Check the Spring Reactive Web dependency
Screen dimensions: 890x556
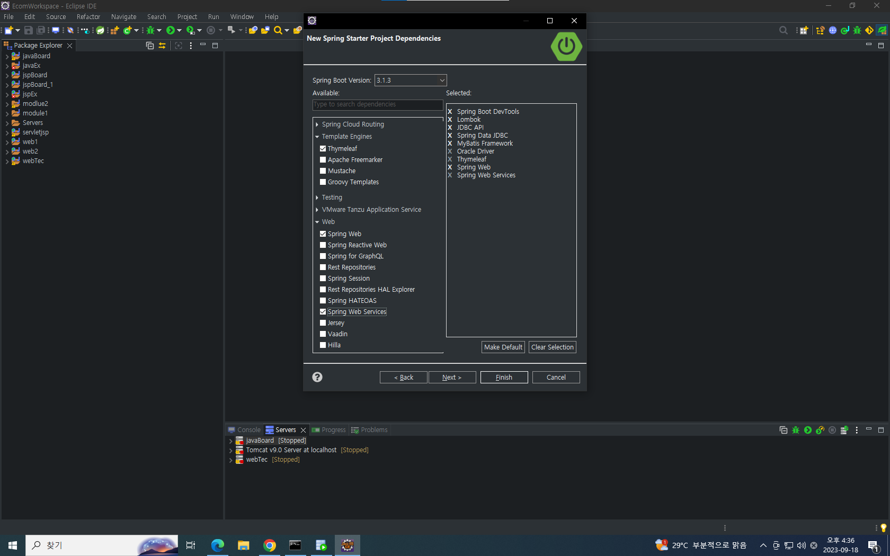pyautogui.click(x=323, y=245)
